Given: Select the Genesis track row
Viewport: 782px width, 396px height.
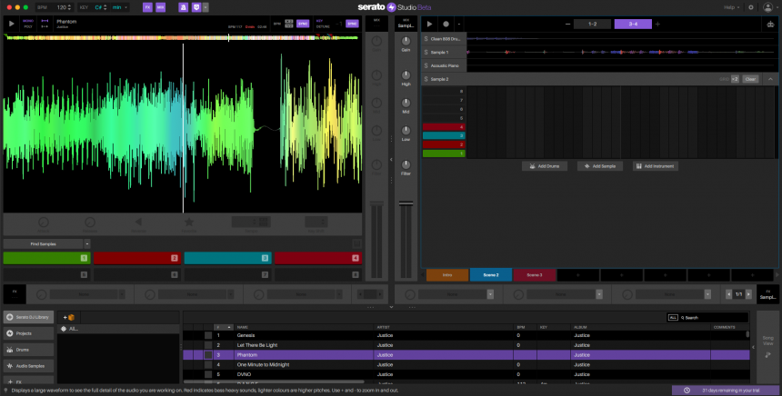Looking at the screenshot, I should click(244, 335).
